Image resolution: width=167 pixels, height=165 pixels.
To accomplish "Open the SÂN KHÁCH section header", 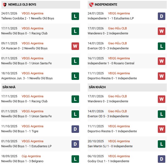I will tap(97, 87).
